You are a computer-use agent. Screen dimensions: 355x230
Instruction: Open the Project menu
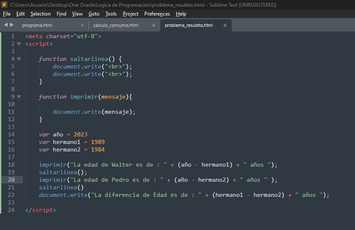click(131, 14)
